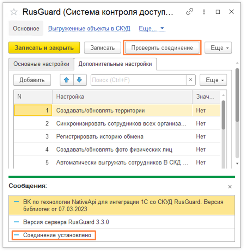Viewport: 244px width, 251px height.
Task: Click the Добавить button
Action: (32, 80)
